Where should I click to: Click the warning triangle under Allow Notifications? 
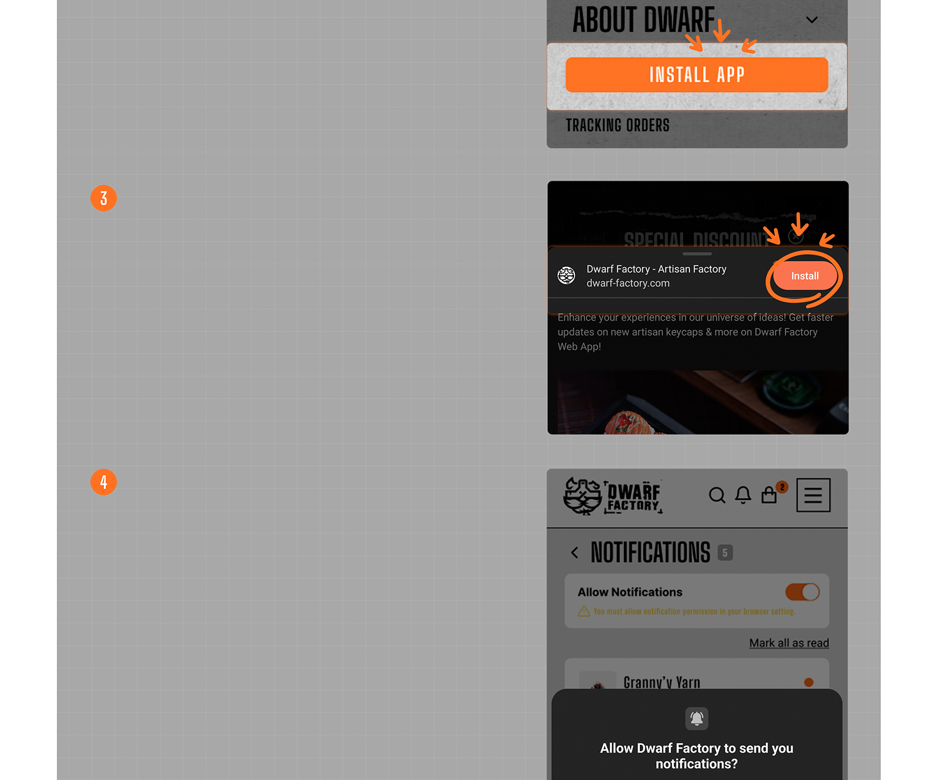point(584,612)
